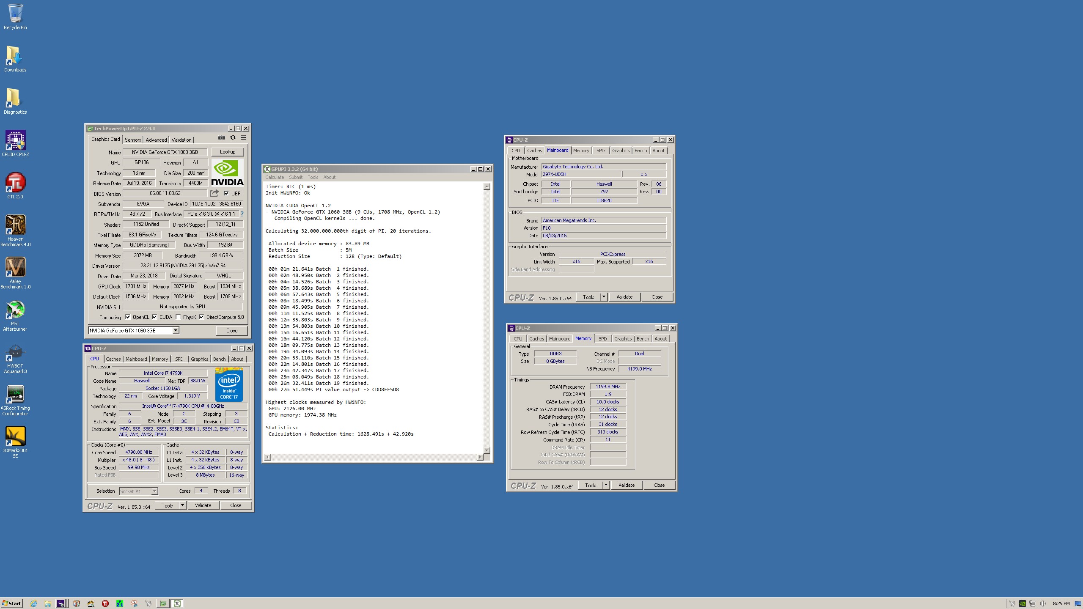
Task: Switch to the Sensors tab in GPU-Z
Action: point(133,140)
